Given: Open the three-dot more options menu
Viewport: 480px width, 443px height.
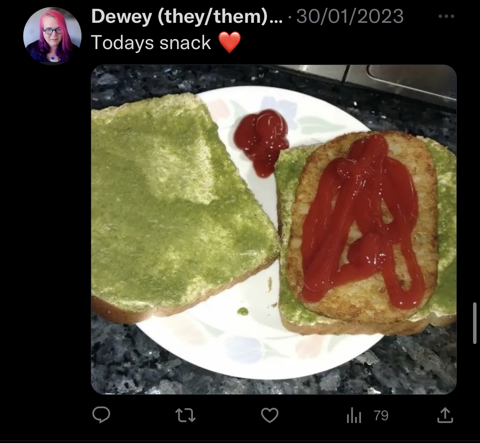Looking at the screenshot, I should (x=446, y=16).
